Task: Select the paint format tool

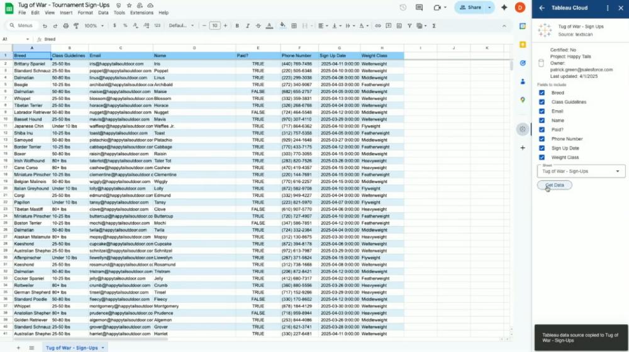Action: tap(76, 26)
